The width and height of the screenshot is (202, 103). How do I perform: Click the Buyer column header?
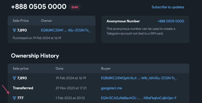[106, 68]
